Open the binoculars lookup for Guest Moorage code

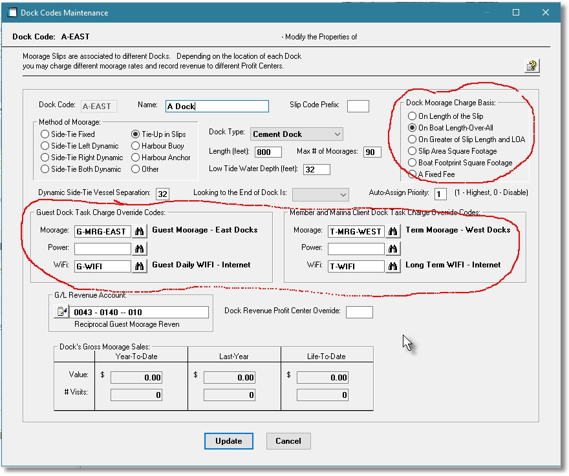click(140, 230)
